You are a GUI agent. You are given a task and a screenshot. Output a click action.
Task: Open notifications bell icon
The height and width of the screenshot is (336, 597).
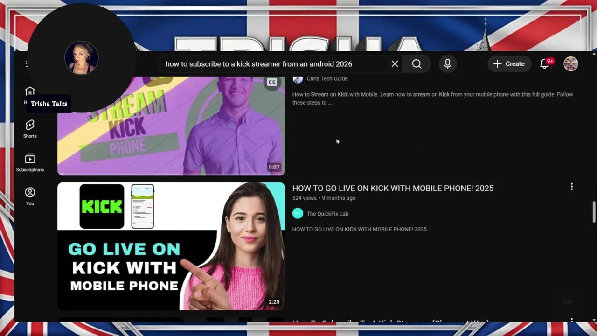click(x=545, y=64)
